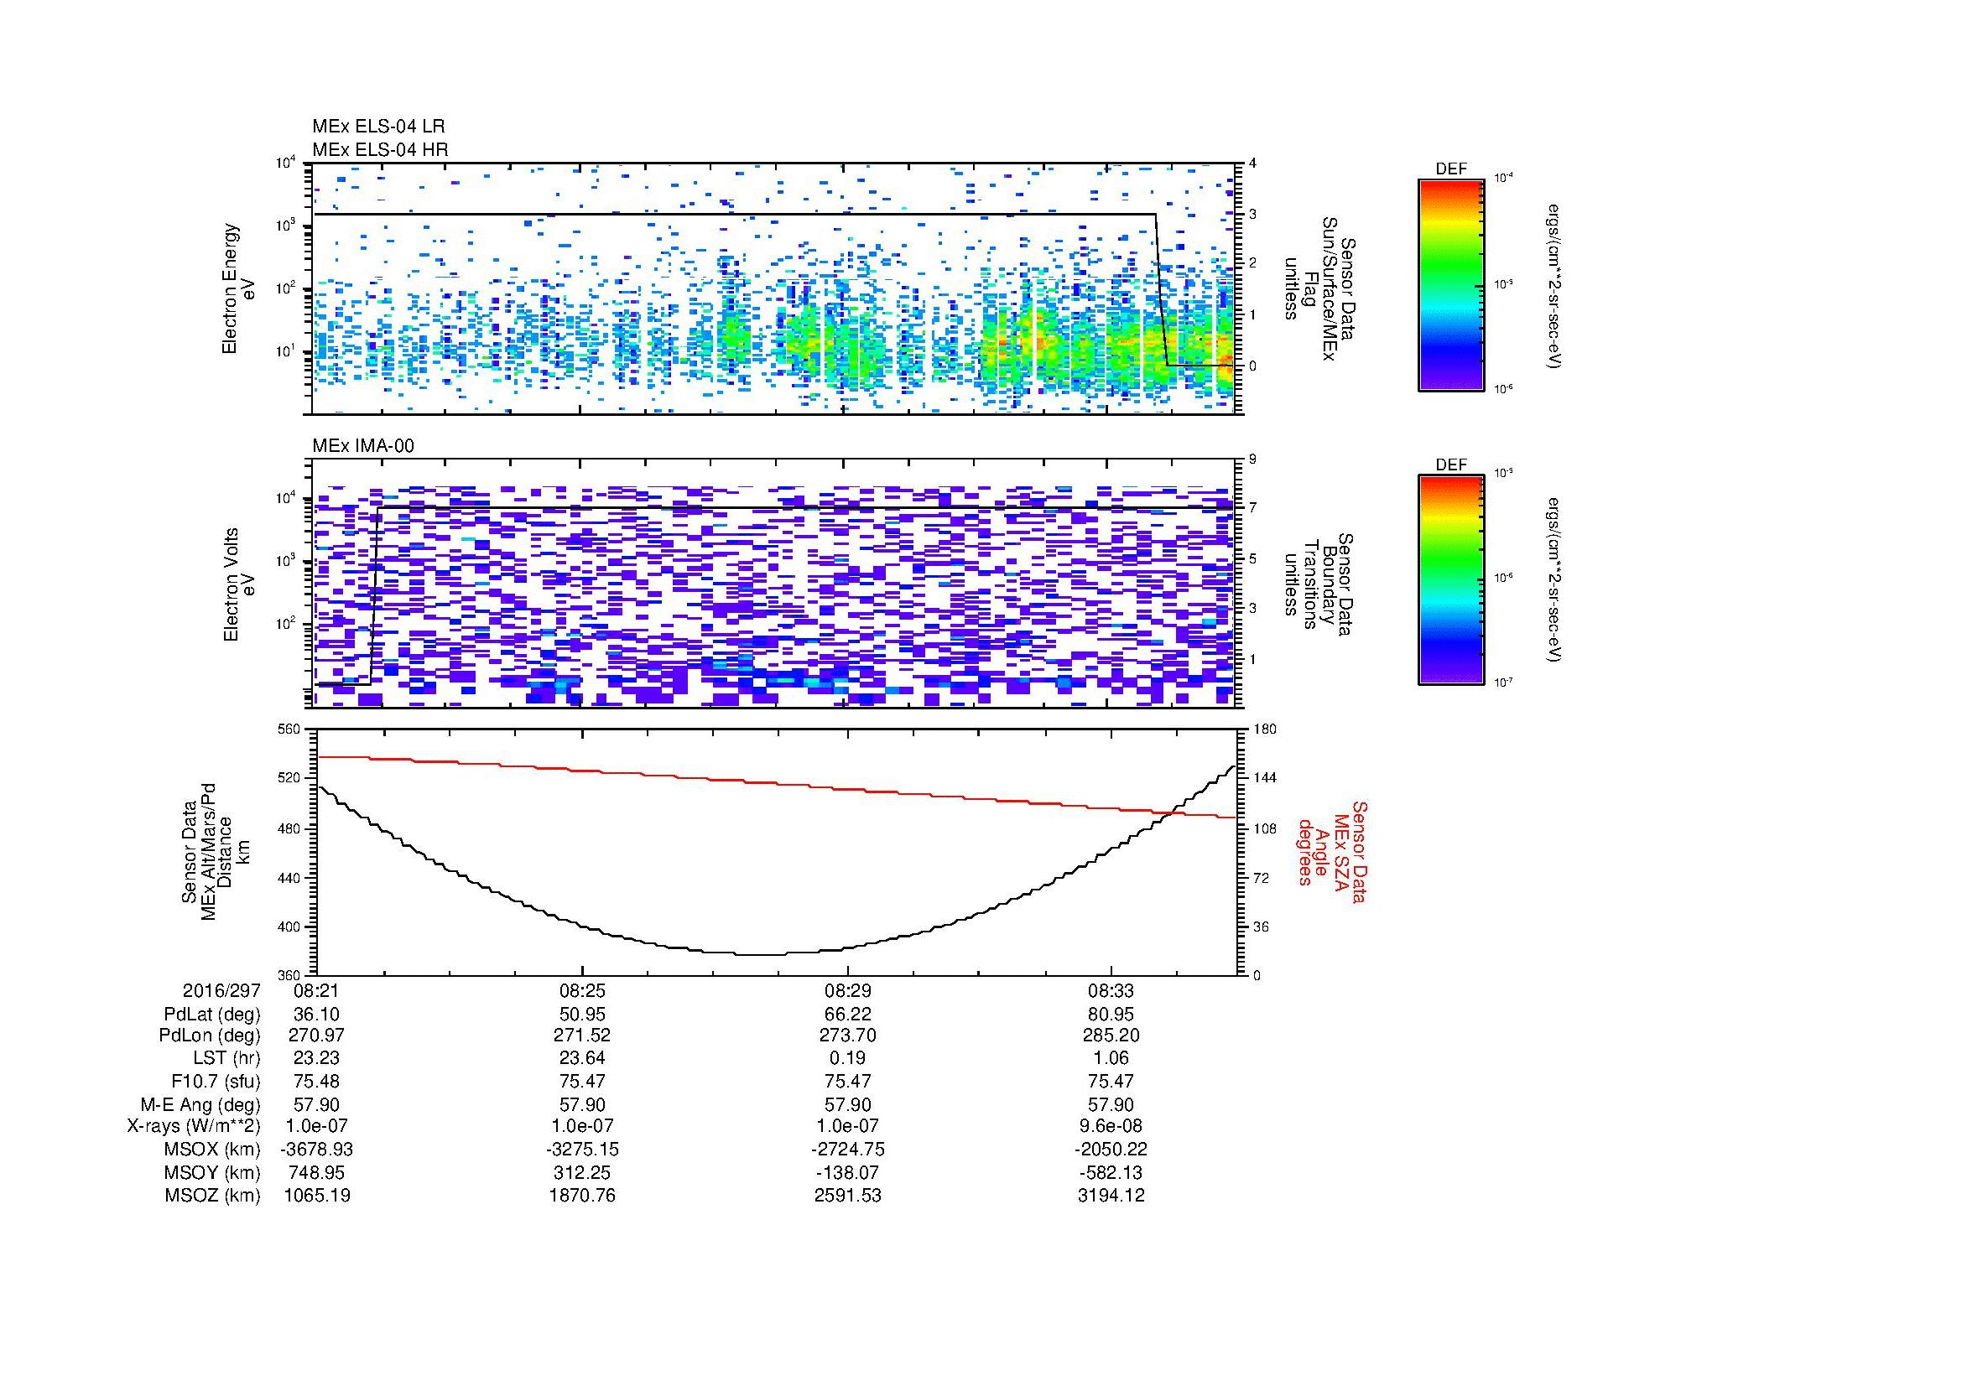Click F10.7 value 75.48

click(317, 1081)
